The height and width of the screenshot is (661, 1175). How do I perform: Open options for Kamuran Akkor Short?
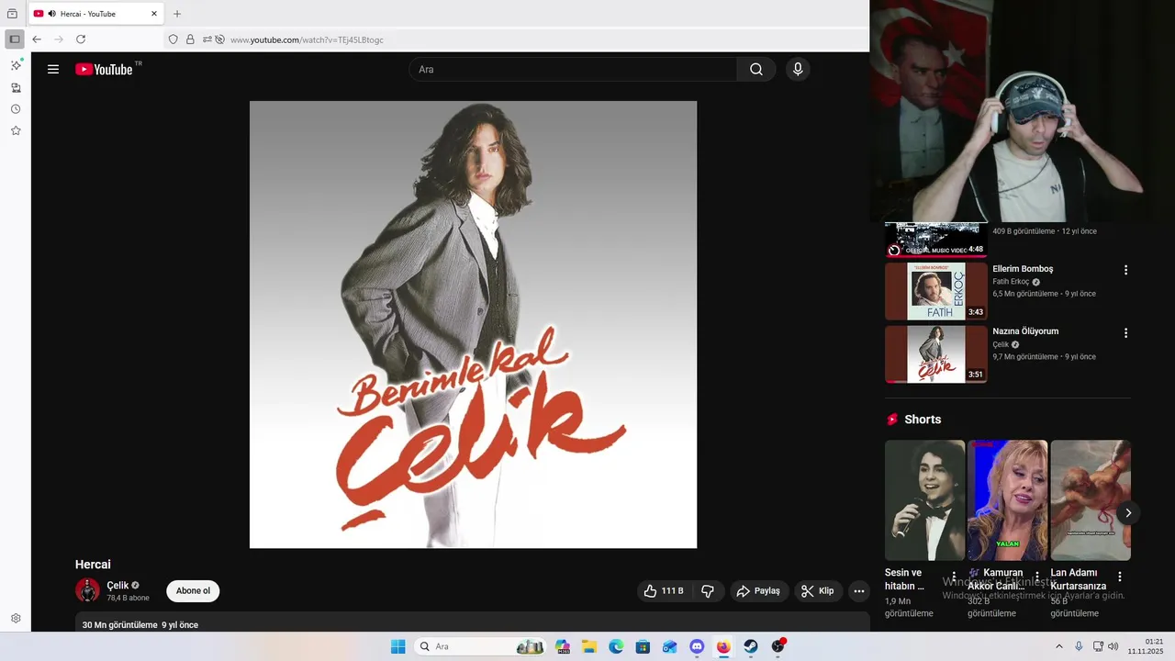click(x=1037, y=577)
